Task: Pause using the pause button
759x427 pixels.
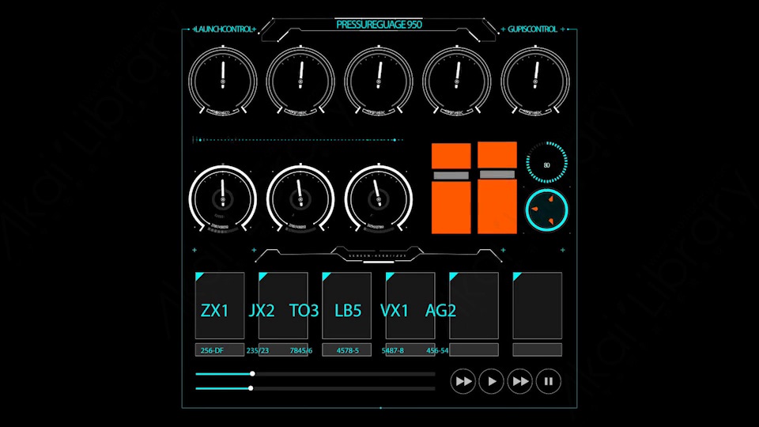Action: tap(549, 381)
